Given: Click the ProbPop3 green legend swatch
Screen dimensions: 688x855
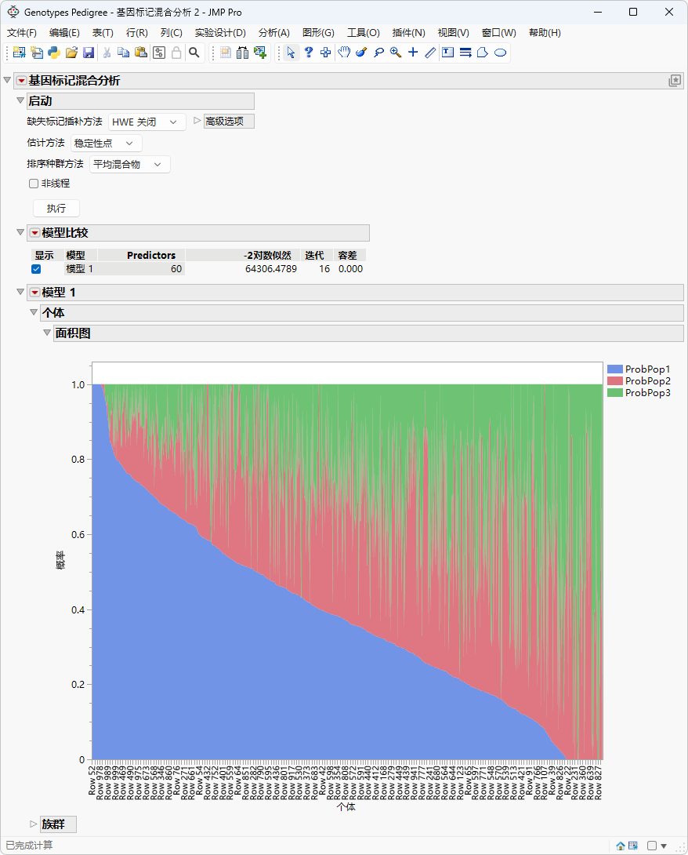Looking at the screenshot, I should [x=615, y=393].
